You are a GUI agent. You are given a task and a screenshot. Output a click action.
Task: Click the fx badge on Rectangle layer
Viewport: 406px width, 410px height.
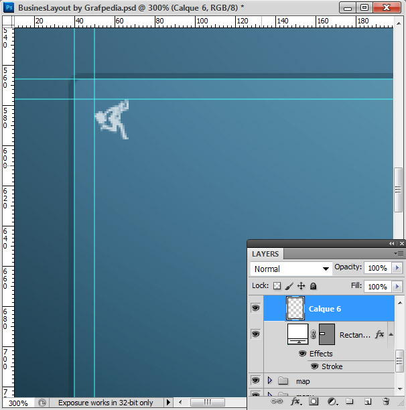pyautogui.click(x=380, y=334)
